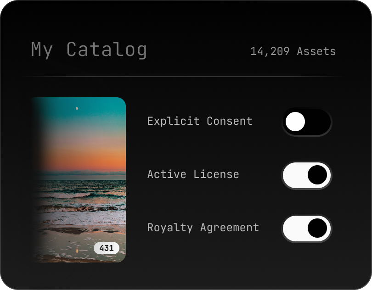Click the small moon in the photo sky
Viewport: 372px width, 290px height.
pyautogui.click(x=77, y=108)
